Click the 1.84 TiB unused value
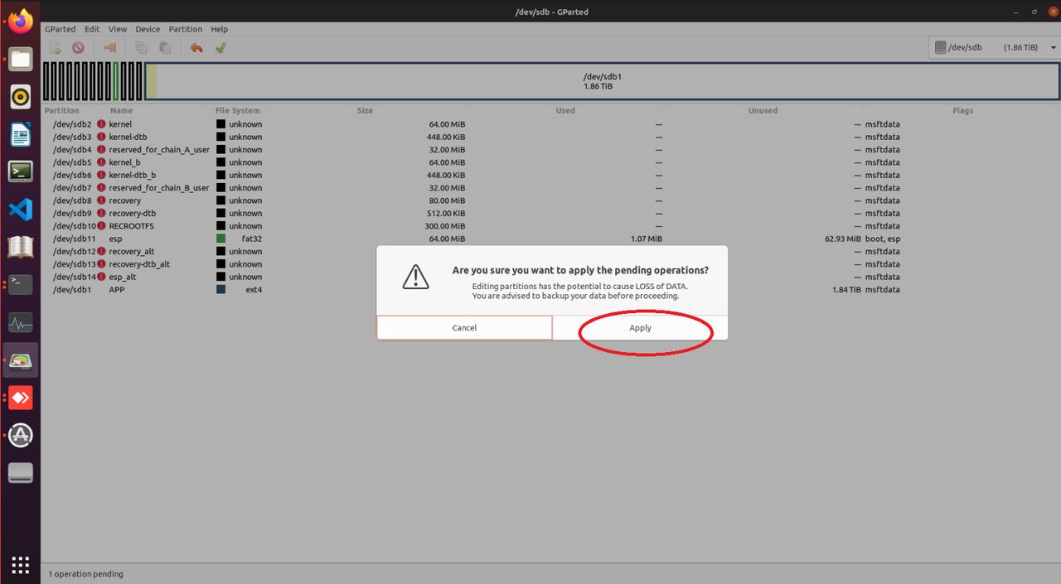This screenshot has width=1061, height=584. [846, 290]
